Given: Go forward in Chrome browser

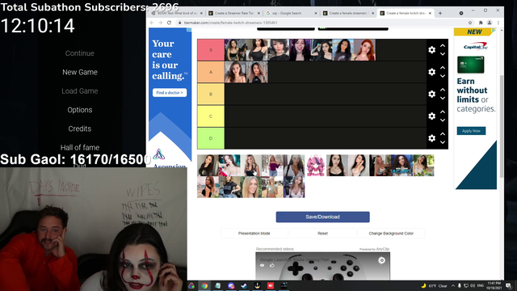Looking at the screenshot, I should tap(160, 23).
